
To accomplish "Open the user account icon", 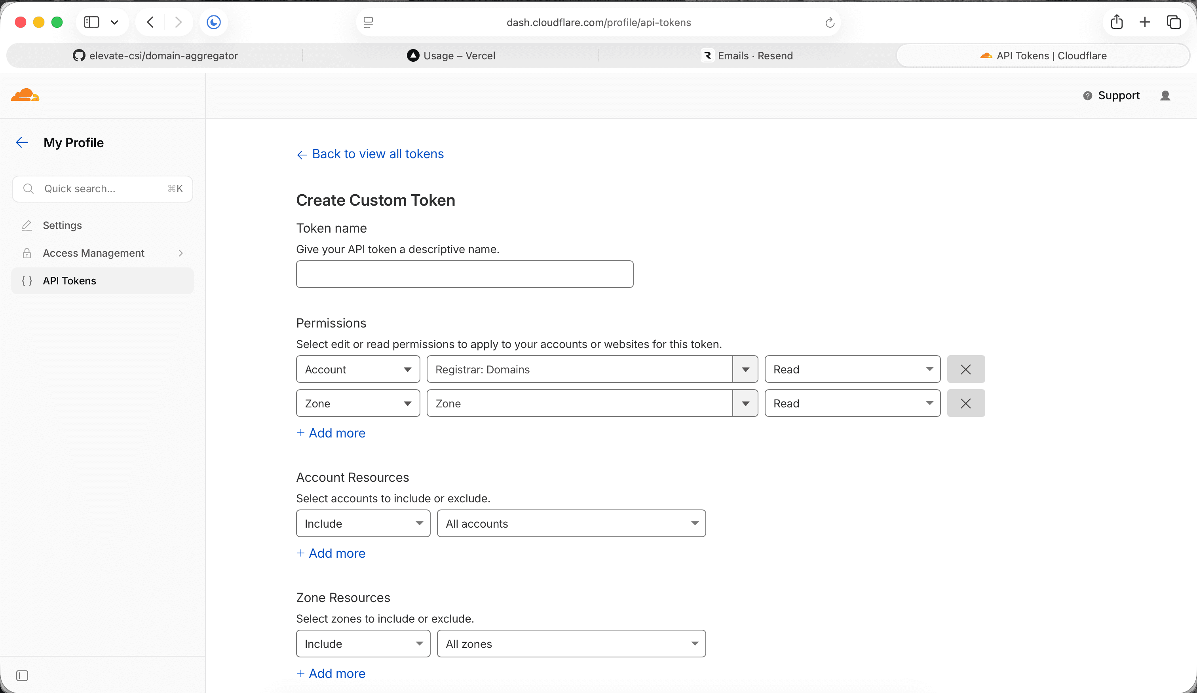I will (1165, 95).
